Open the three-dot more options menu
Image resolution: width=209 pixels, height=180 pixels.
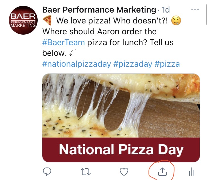(195, 10)
